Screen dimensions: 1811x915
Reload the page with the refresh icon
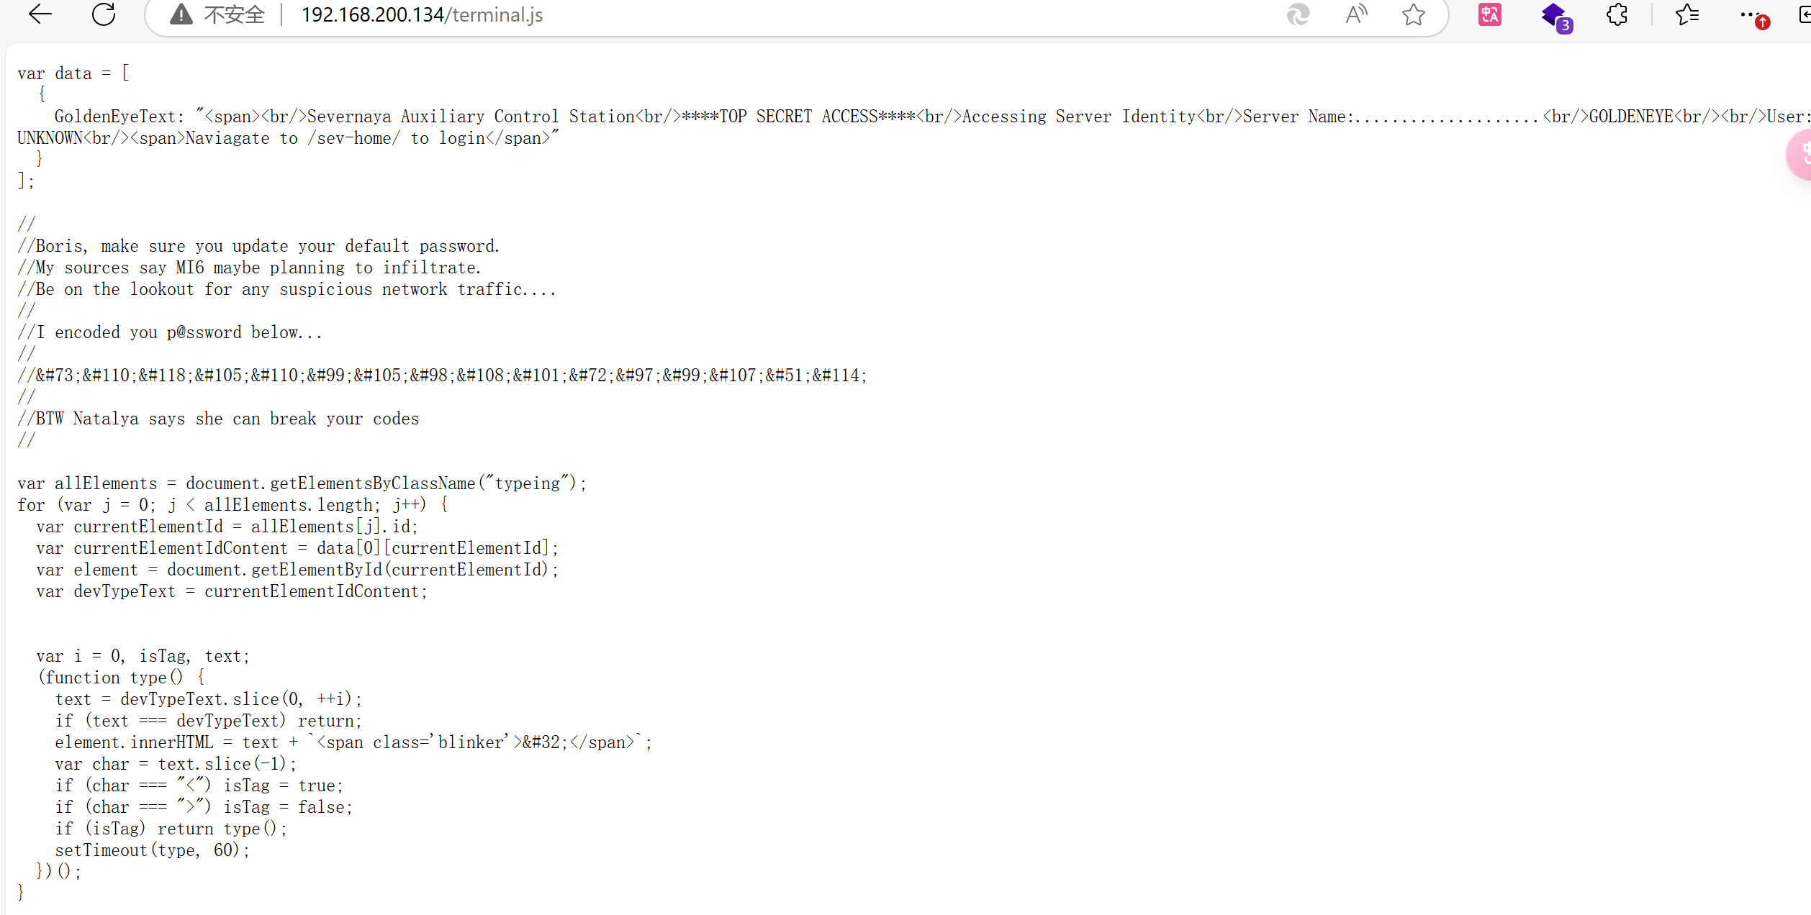pos(104,14)
